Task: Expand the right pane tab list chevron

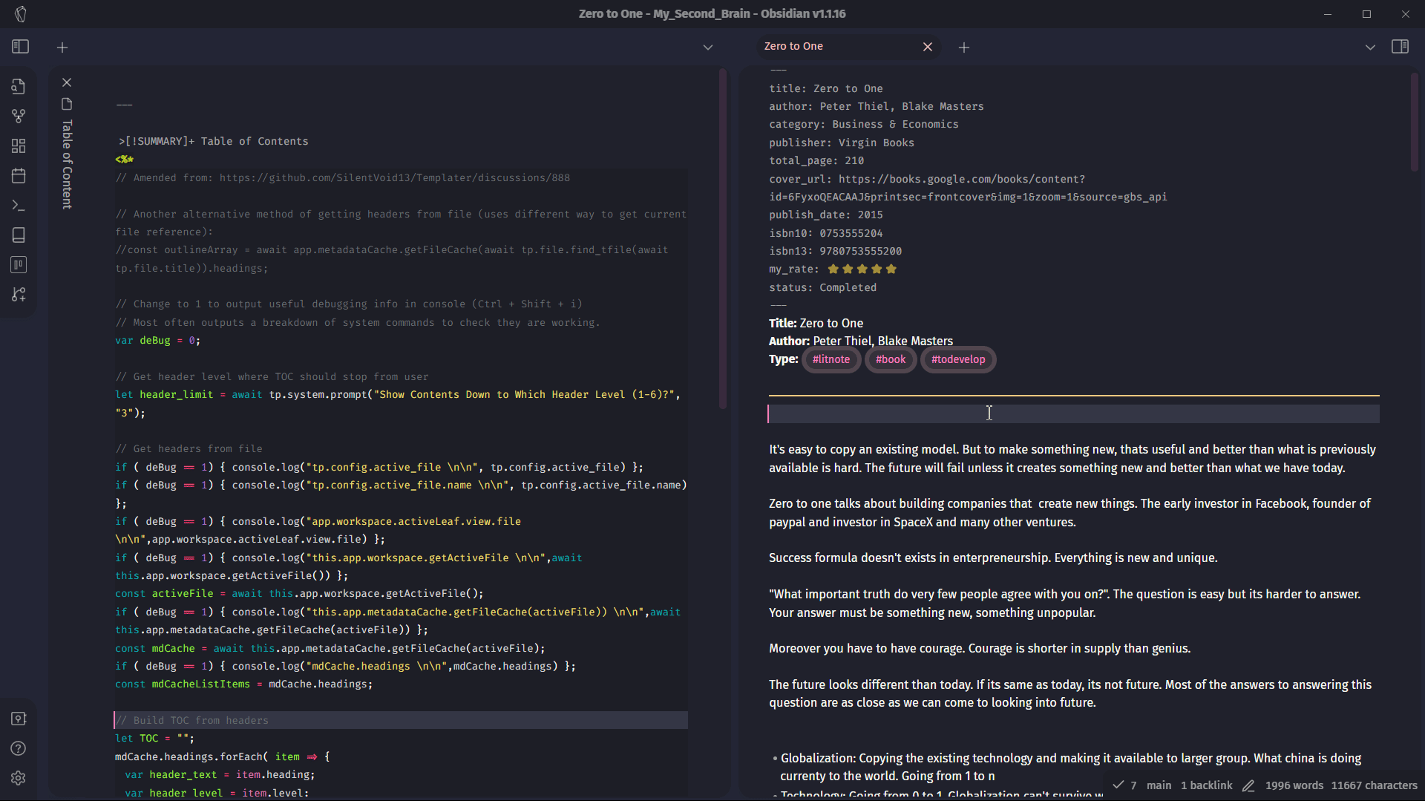Action: point(1370,48)
